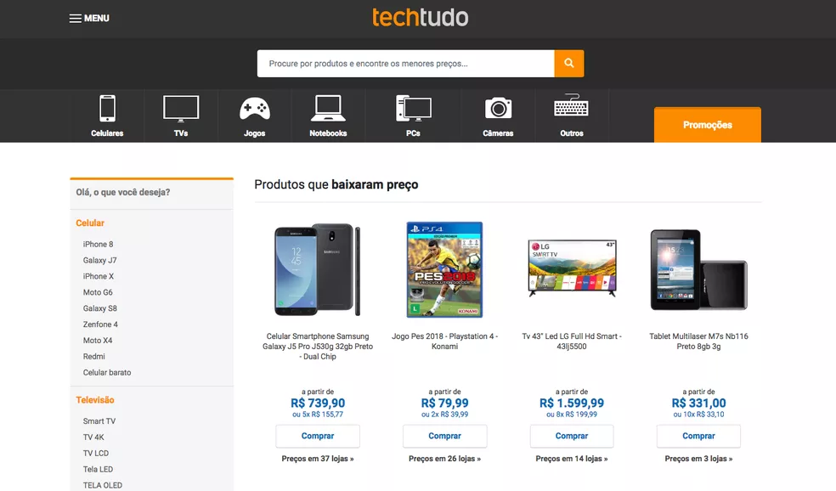Click the Outros keyboard icon
The width and height of the screenshot is (836, 491).
pos(572,109)
